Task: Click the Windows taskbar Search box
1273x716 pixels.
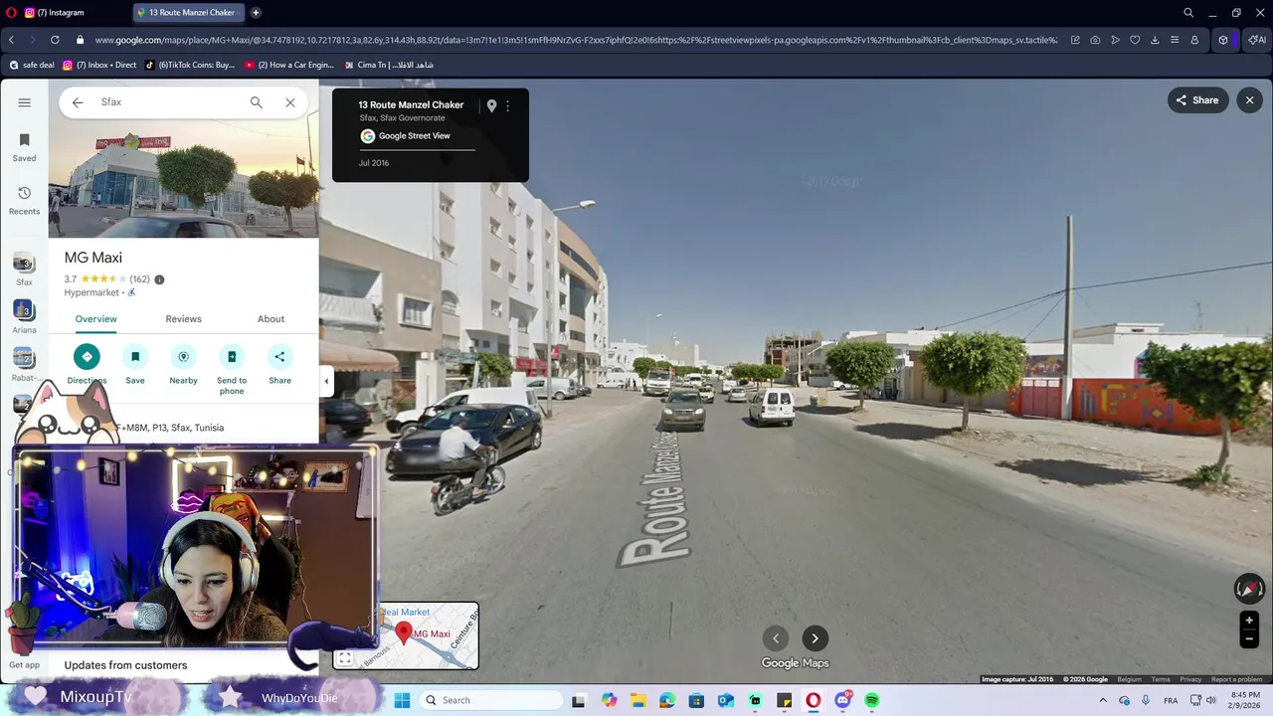Action: 491,700
